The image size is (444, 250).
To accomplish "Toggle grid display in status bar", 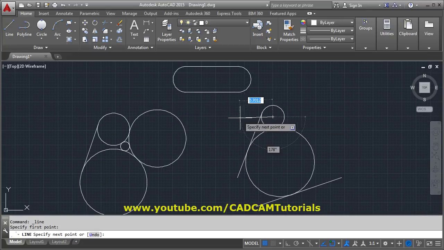I will (x=265, y=243).
